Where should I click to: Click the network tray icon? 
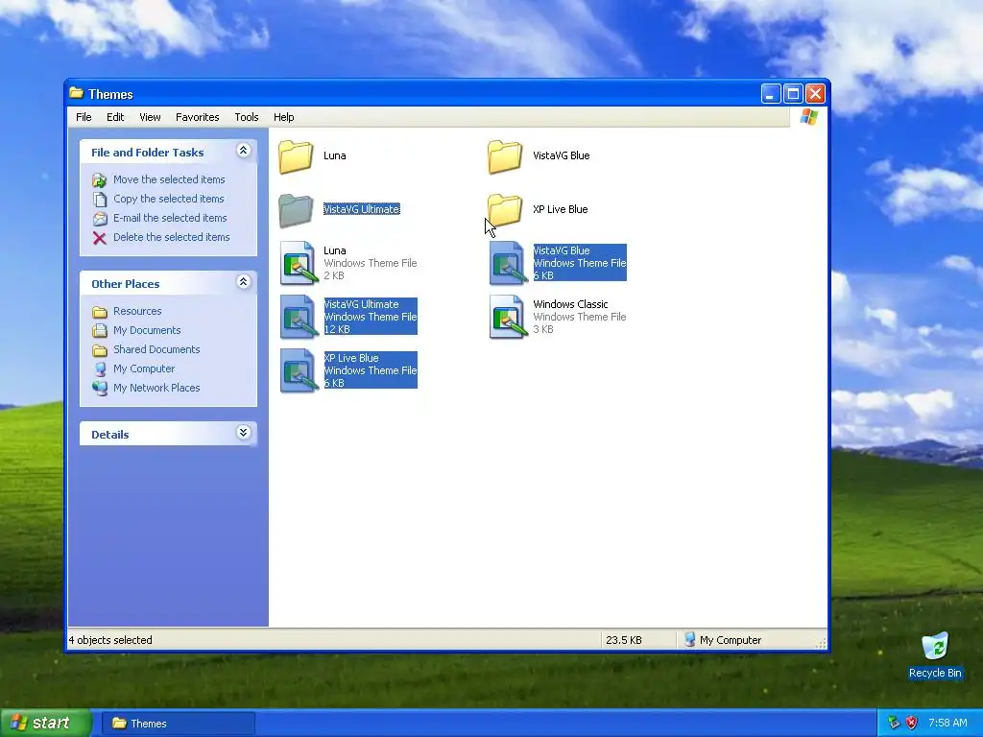[894, 723]
